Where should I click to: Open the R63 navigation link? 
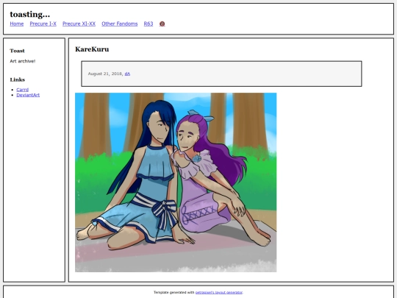click(x=149, y=24)
